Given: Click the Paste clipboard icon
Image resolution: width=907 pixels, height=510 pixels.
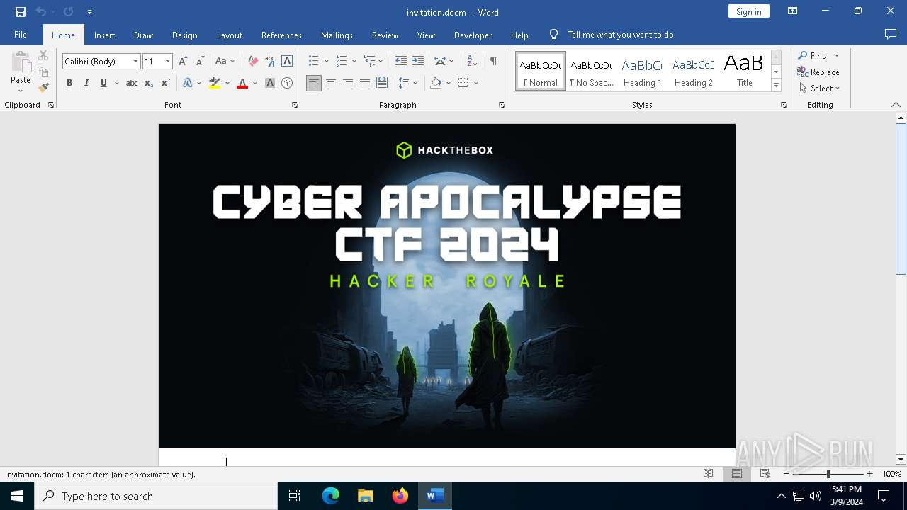Looking at the screenshot, I should click(x=21, y=63).
